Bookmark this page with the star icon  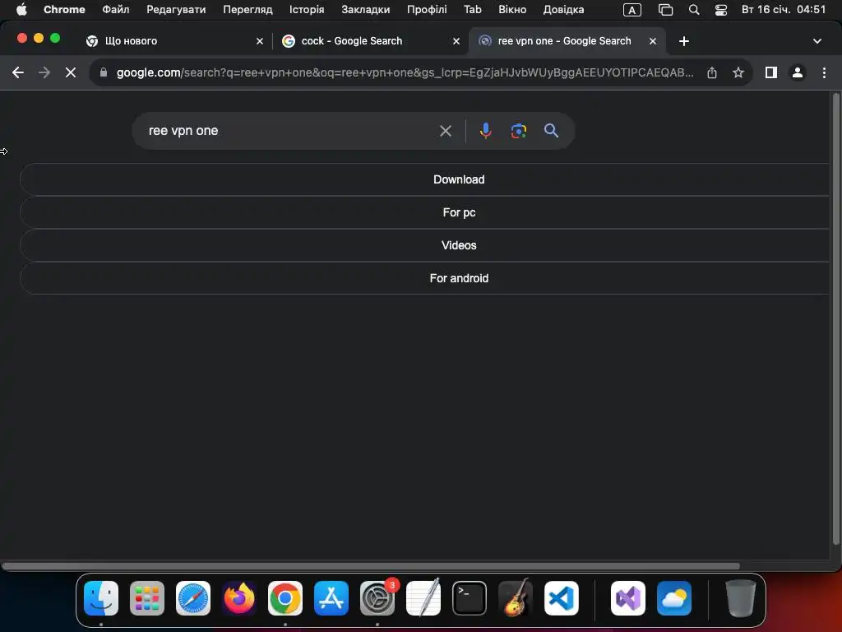(738, 72)
